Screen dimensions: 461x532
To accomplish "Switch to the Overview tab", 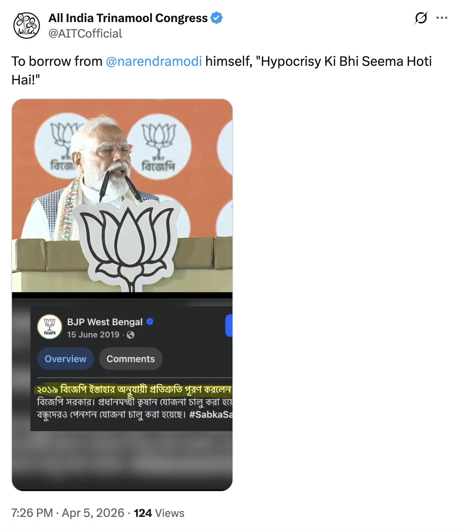I will tap(65, 359).
